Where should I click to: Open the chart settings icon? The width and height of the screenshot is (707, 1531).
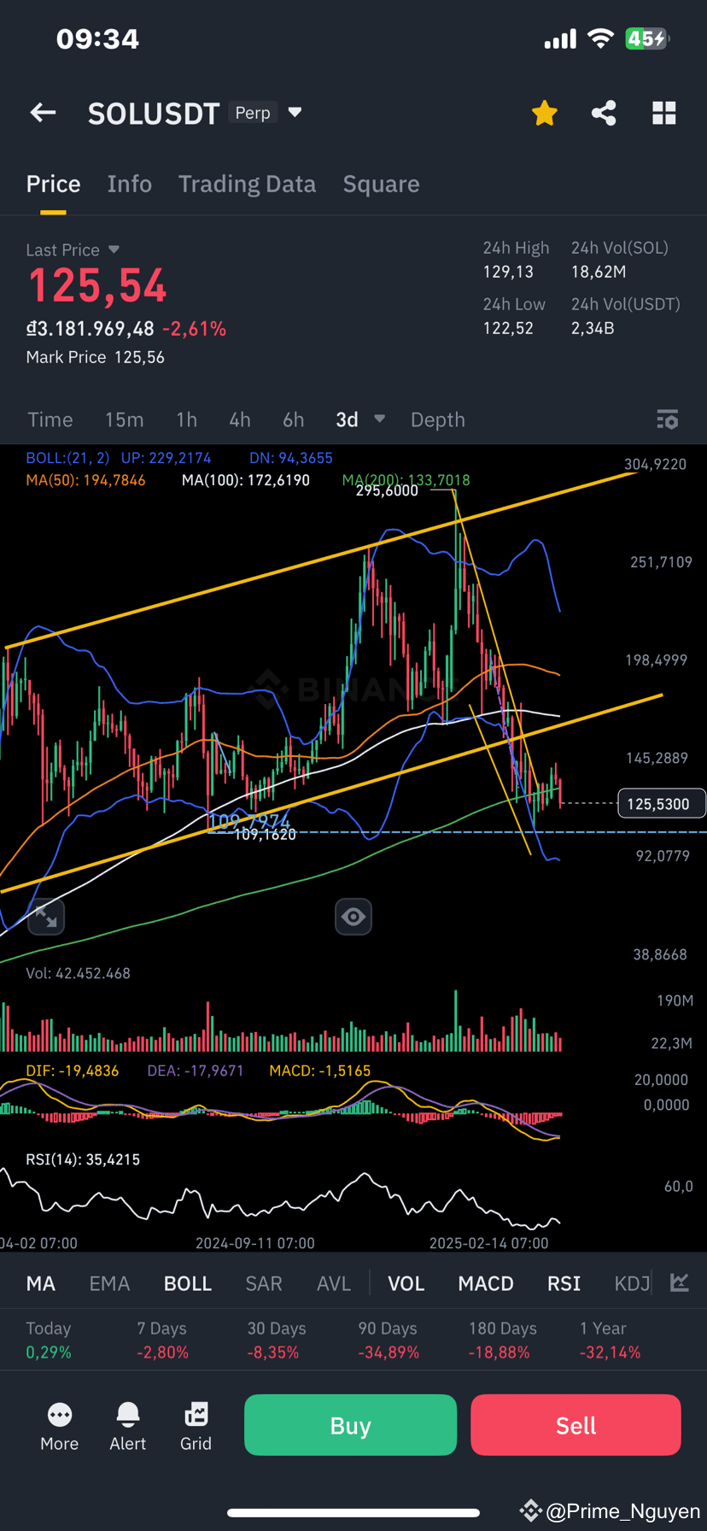point(667,419)
